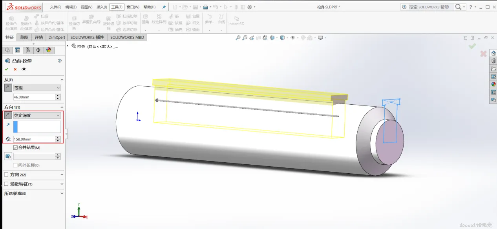Open the 文件(F) menu
The width and height of the screenshot is (497, 229).
(56, 7)
